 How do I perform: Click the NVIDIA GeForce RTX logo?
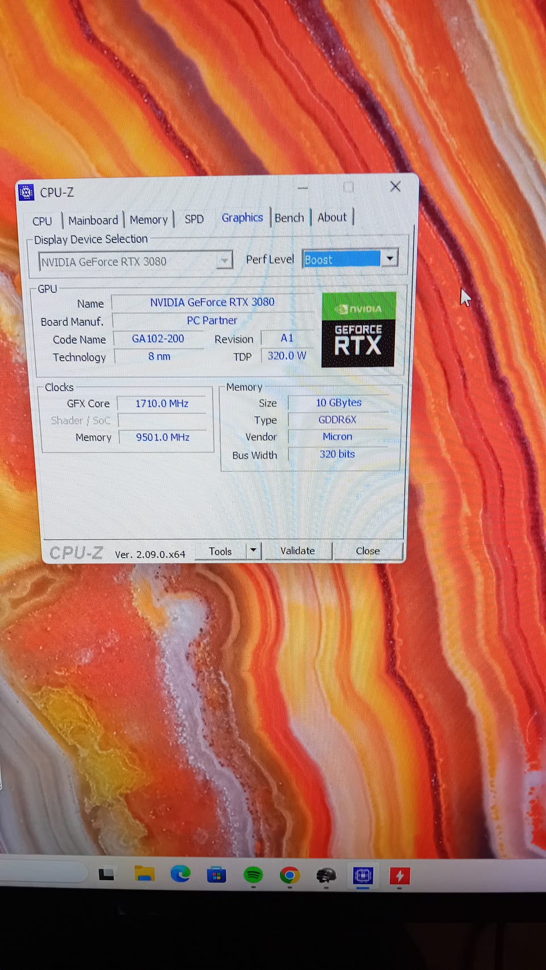(x=358, y=329)
